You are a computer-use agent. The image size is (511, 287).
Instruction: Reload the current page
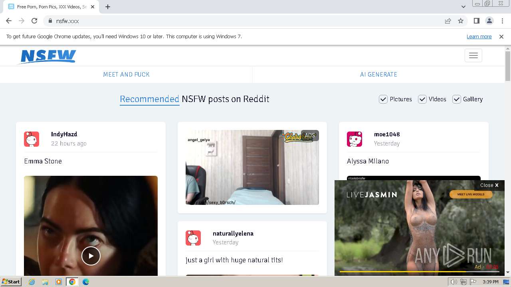click(x=34, y=21)
